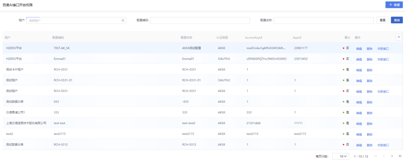
Task: Click 删除 for the Emma01 row
Action: coord(369,59)
